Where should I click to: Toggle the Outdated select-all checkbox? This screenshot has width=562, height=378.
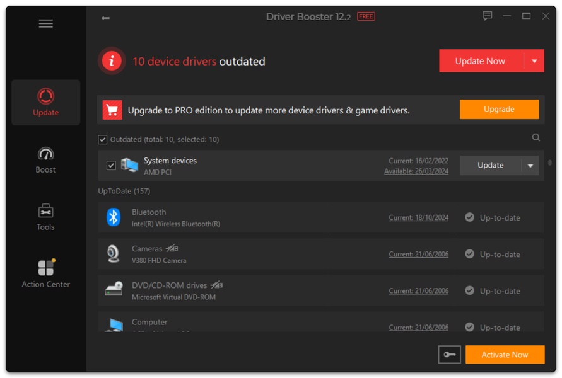103,139
